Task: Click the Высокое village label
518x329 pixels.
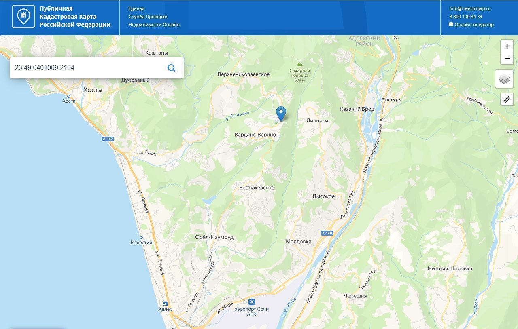Action: 324,196
